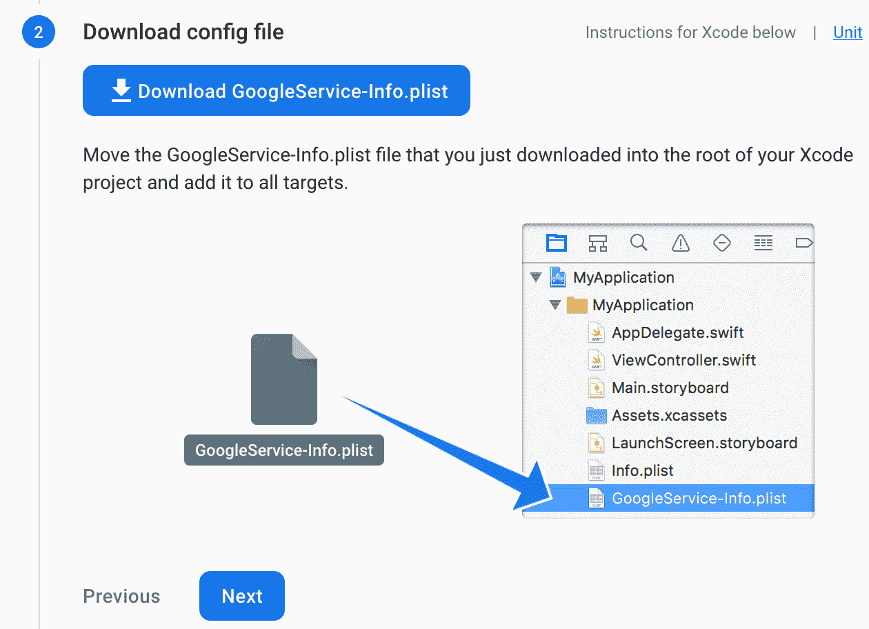
Task: Select AppDelegate.swift in the file tree
Action: (668, 332)
